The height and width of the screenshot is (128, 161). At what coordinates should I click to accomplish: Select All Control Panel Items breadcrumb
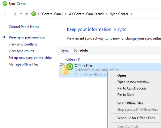pyautogui.click(x=86, y=14)
